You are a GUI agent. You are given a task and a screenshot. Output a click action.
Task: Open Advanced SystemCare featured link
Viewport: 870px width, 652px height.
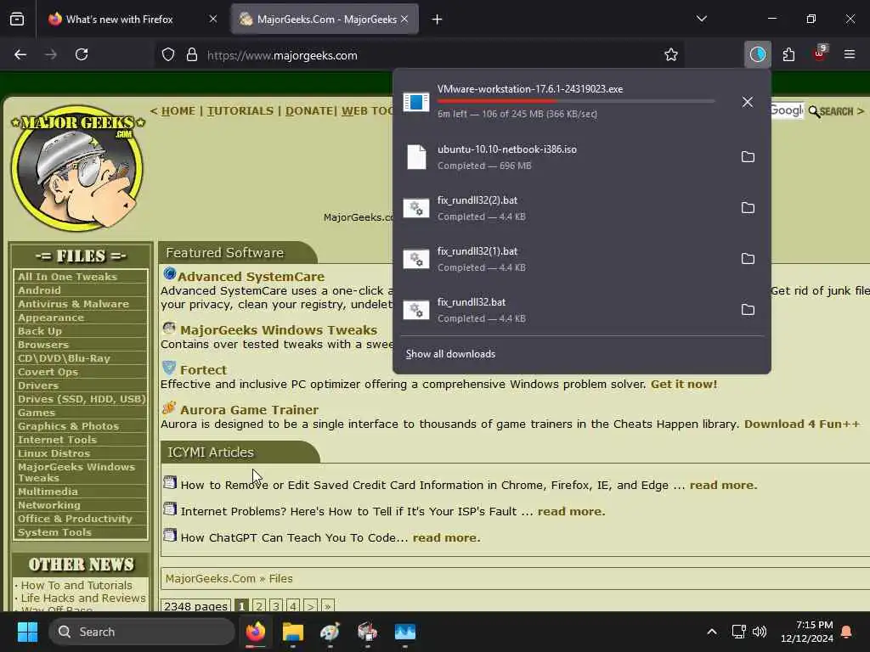coord(251,277)
